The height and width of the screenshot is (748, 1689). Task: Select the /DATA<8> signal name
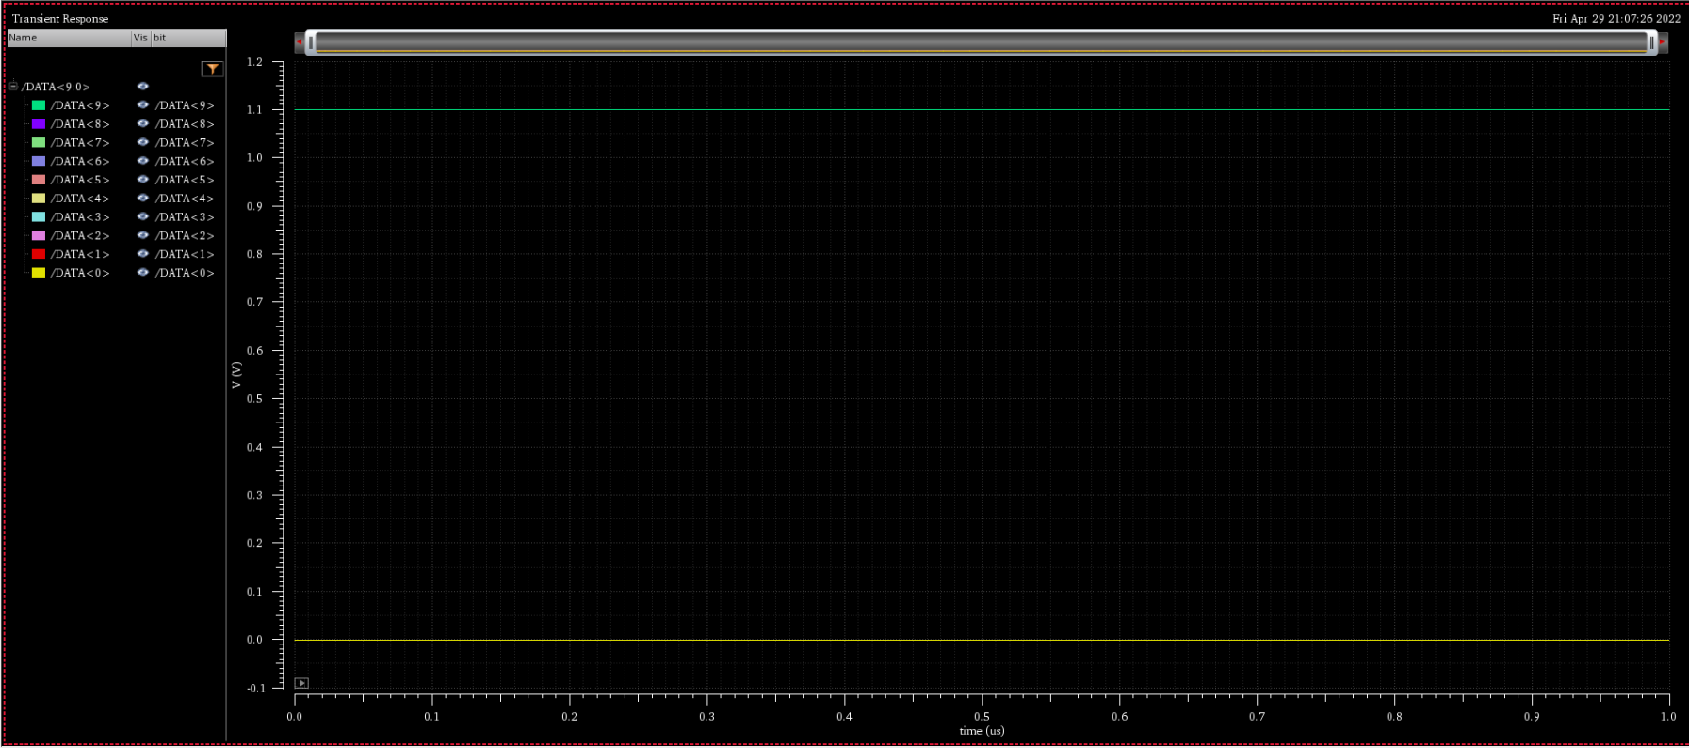click(x=80, y=124)
